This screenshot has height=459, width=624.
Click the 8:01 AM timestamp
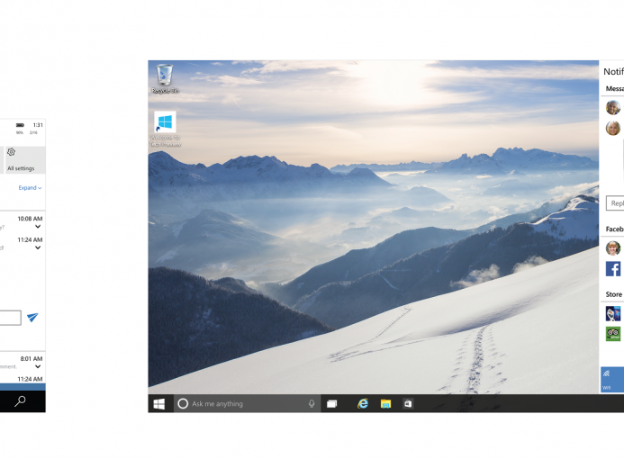31,359
